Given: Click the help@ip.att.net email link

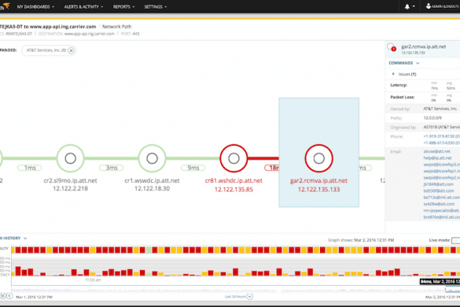Looking at the screenshot, I should click(x=437, y=158).
